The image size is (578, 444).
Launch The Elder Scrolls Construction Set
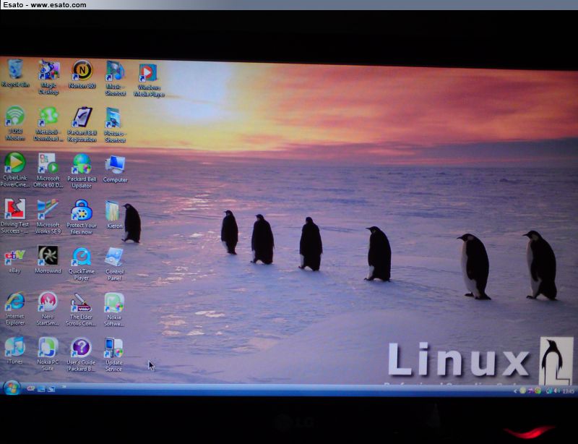tap(81, 309)
